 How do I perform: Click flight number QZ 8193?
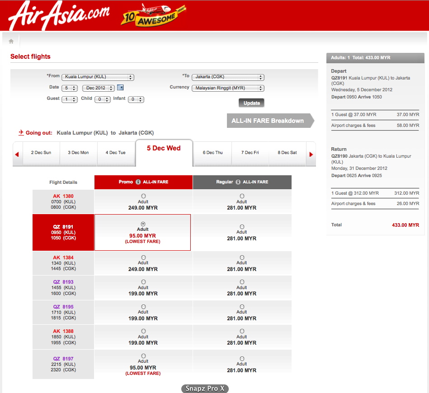(x=63, y=282)
